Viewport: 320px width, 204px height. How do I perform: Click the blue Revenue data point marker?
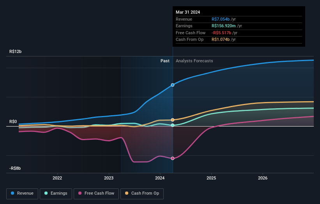173,85
